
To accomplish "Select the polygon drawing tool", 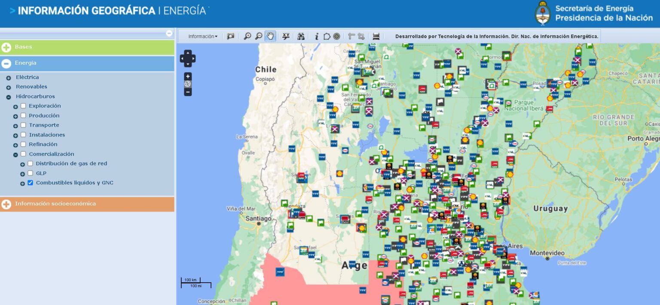I will [327, 36].
